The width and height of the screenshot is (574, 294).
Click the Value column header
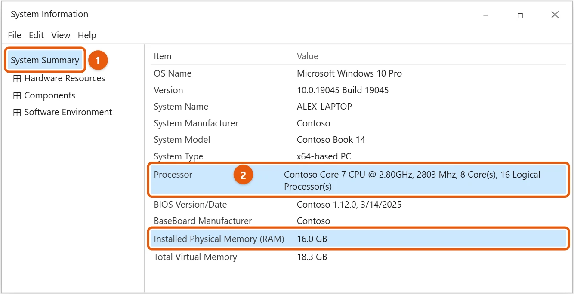pyautogui.click(x=308, y=56)
